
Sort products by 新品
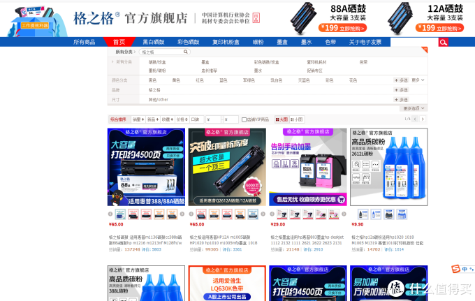pos(153,119)
